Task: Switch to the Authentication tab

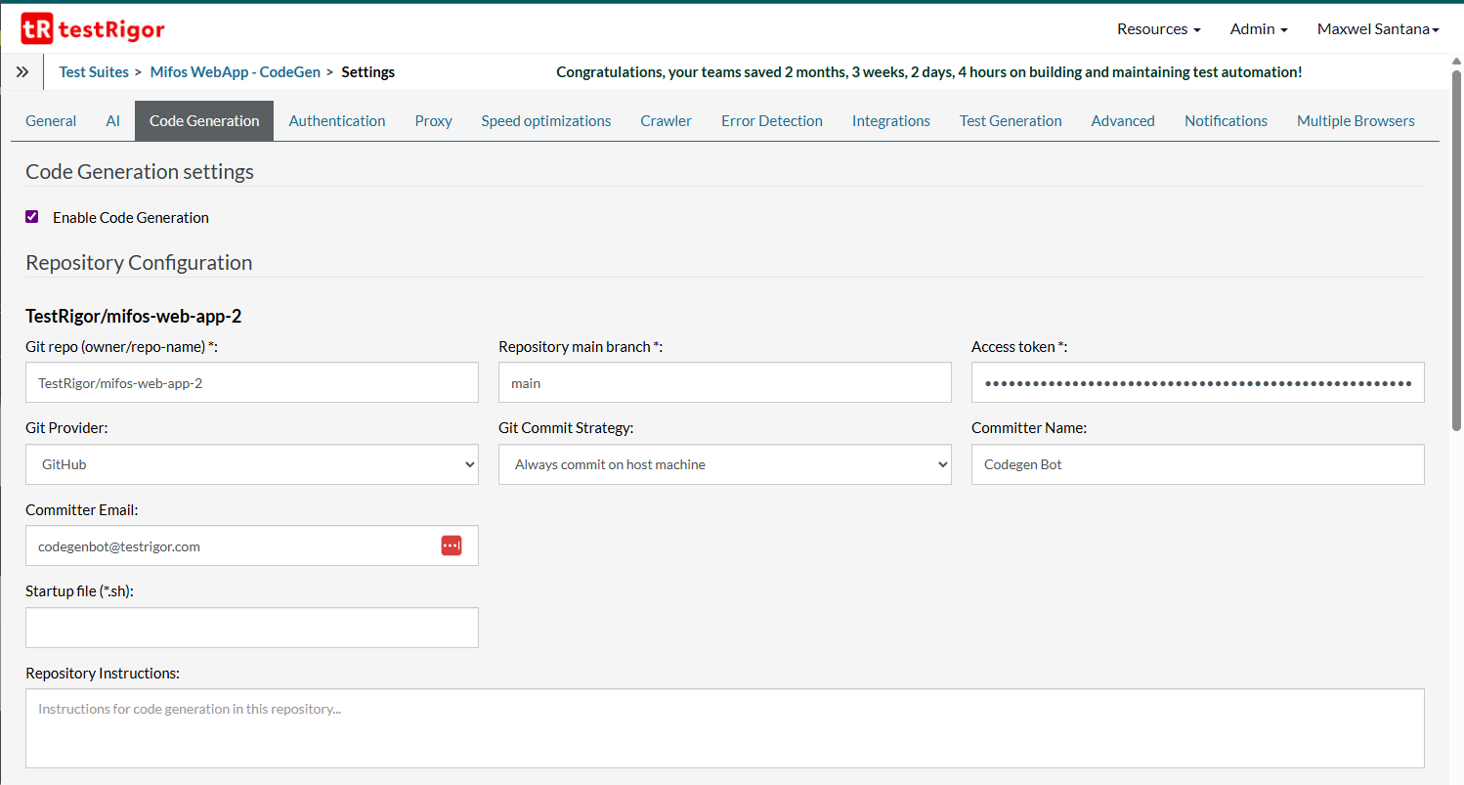Action: point(337,121)
